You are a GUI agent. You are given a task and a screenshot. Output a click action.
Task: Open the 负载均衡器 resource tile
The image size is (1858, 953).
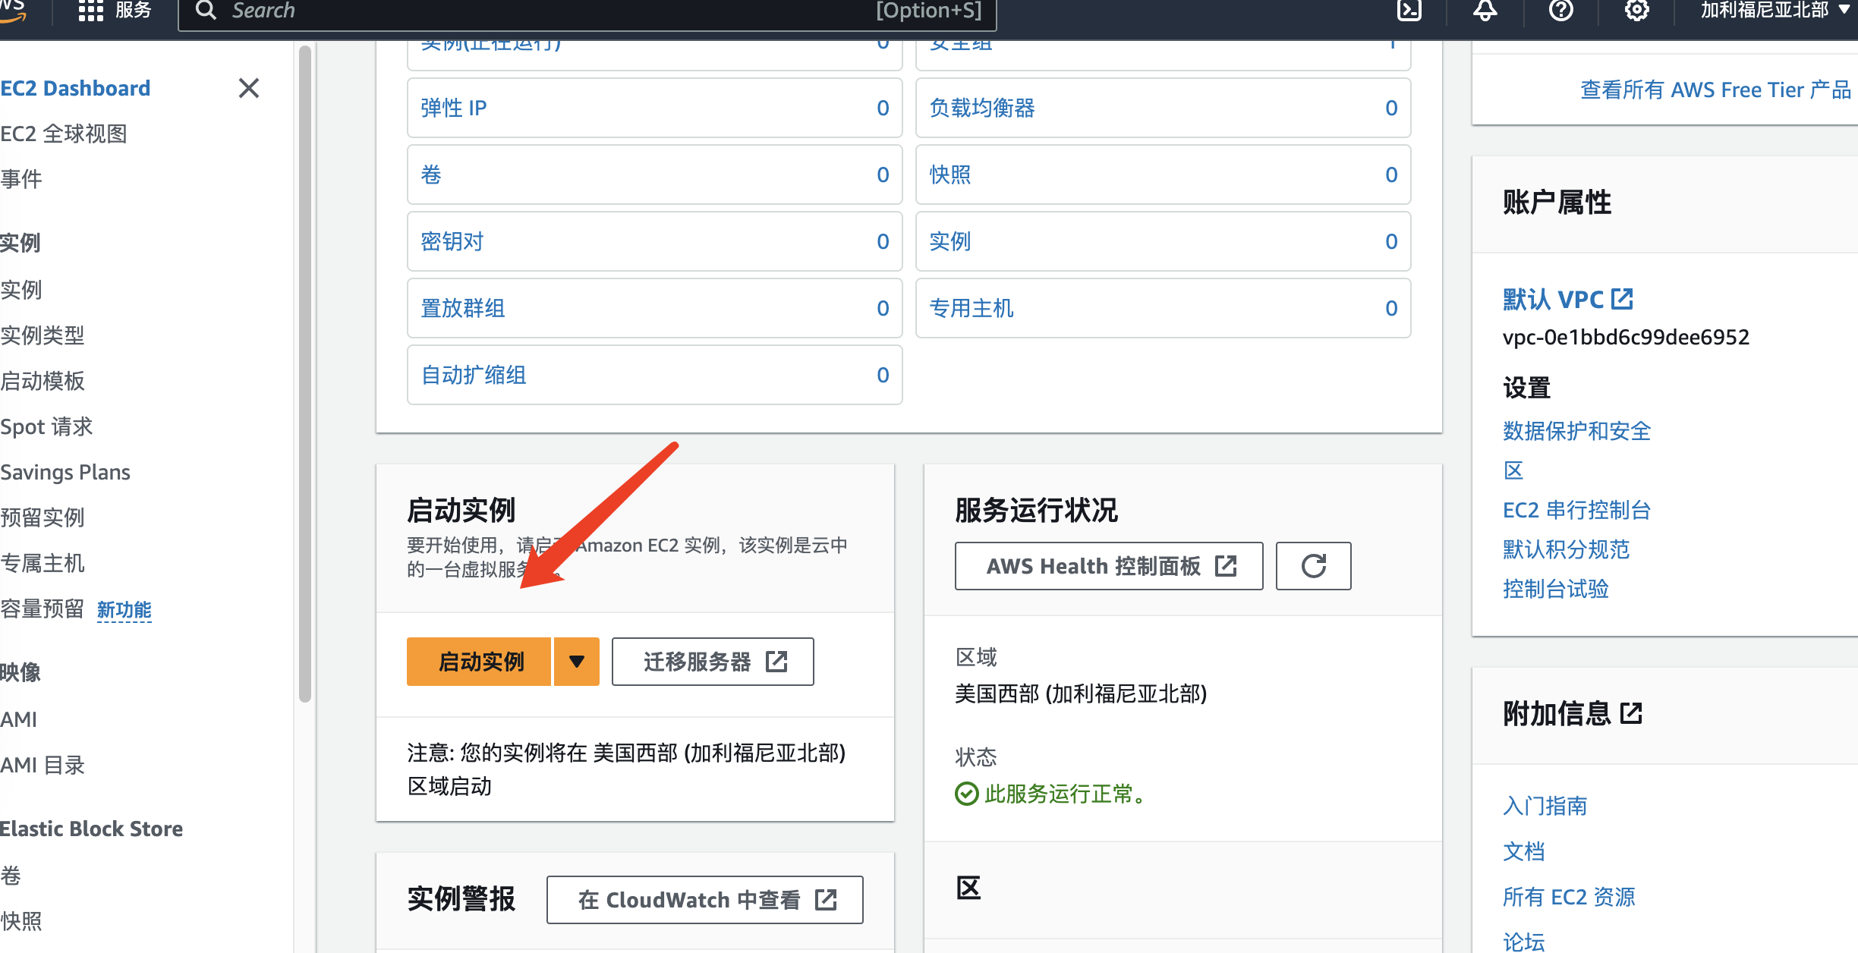tap(1163, 108)
